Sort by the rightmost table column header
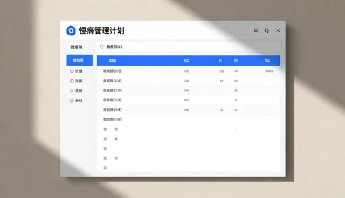The width and height of the screenshot is (345, 198). pos(267,61)
